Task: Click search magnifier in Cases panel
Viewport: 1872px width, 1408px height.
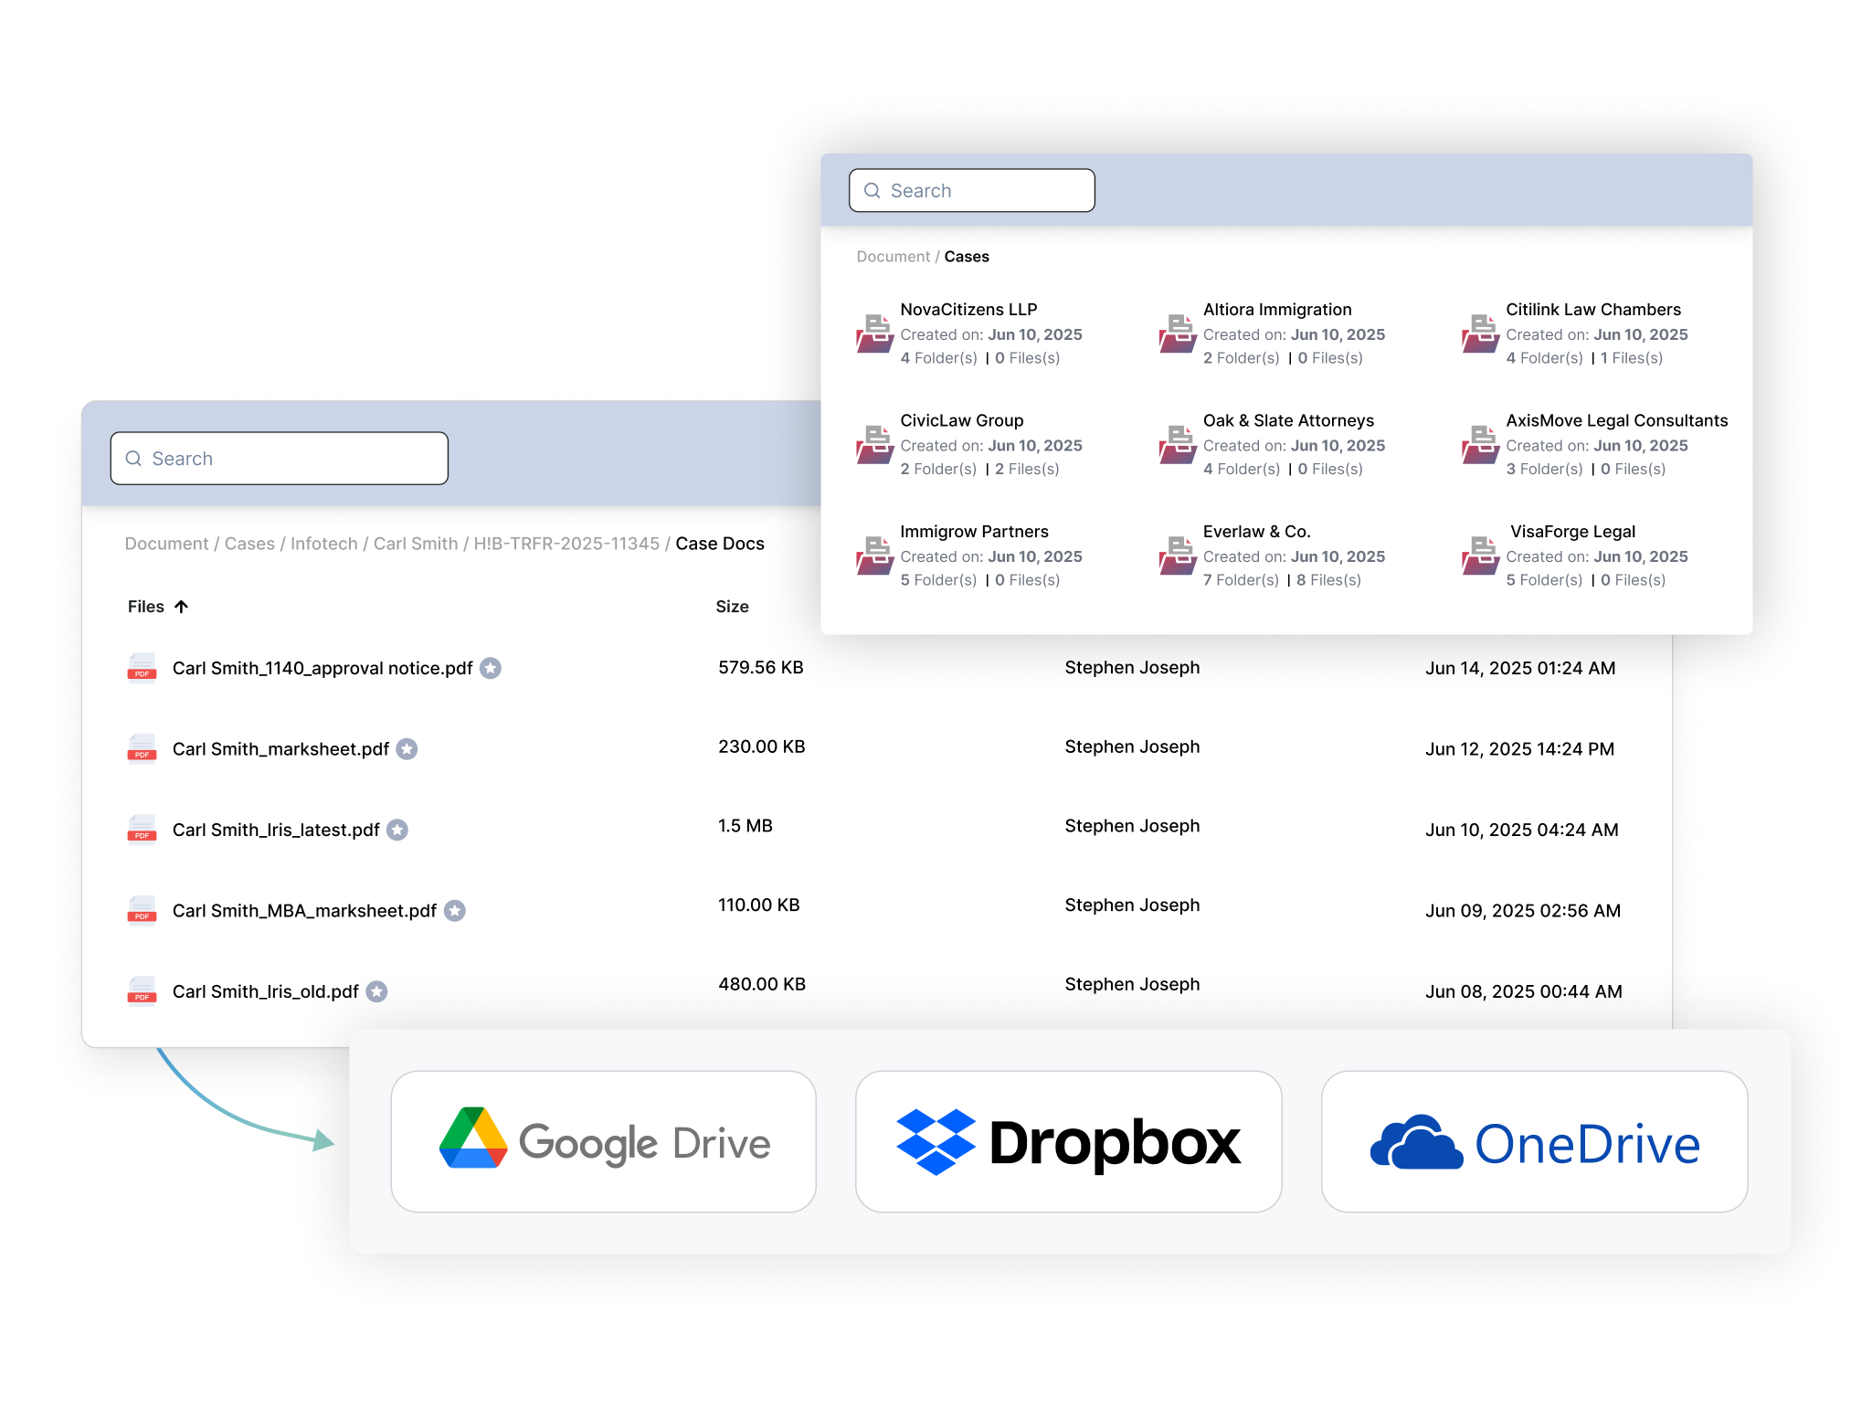Action: click(873, 190)
